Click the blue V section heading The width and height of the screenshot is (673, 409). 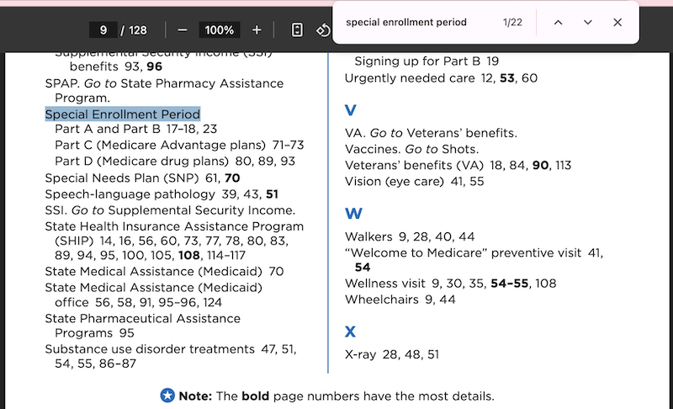(350, 110)
